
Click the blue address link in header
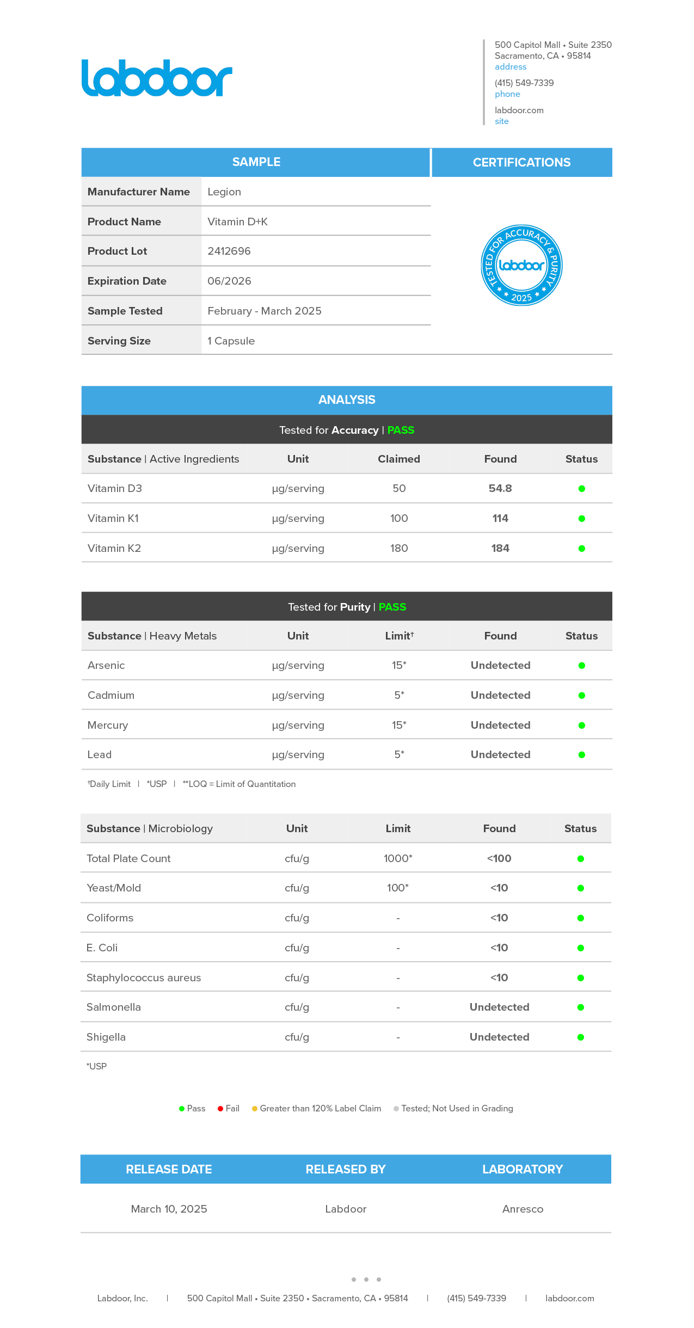pyautogui.click(x=510, y=67)
